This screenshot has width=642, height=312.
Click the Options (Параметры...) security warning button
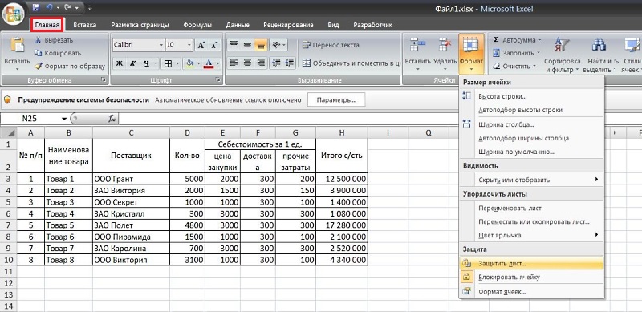click(336, 100)
